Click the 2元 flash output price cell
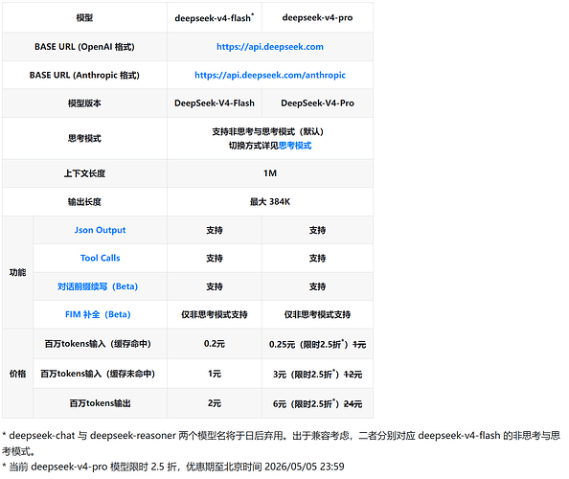Image resolution: width=569 pixels, height=479 pixels. 215,403
